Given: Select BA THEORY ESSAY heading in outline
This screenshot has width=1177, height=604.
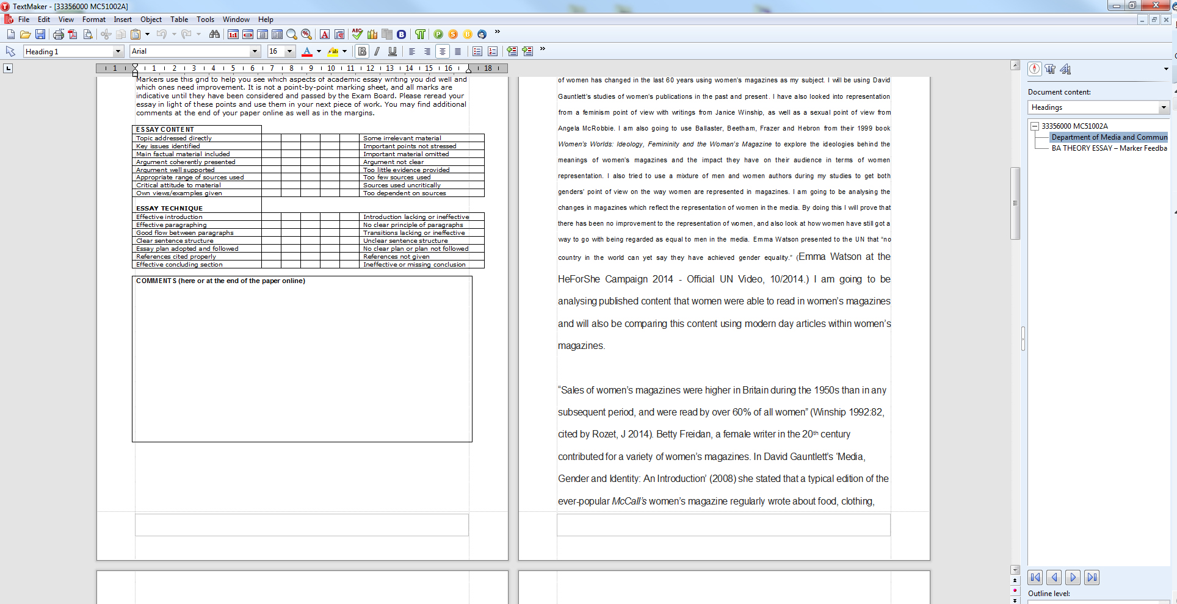Looking at the screenshot, I should point(1109,148).
